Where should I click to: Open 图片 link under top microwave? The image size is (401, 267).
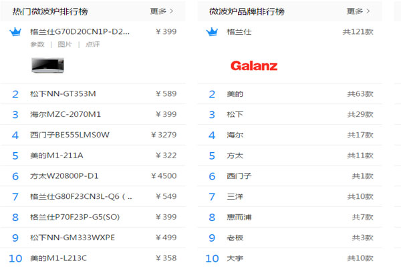point(65,45)
